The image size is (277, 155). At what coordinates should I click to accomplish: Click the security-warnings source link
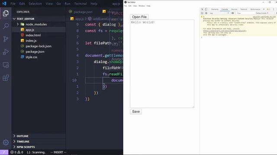(x=264, y=17)
